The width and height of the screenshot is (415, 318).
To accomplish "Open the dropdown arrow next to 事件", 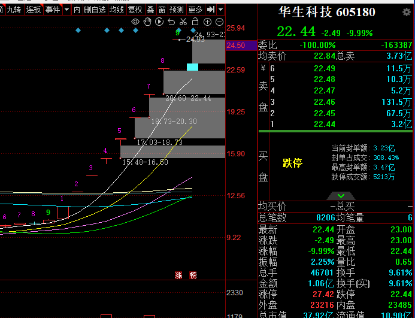I will click(66, 10).
